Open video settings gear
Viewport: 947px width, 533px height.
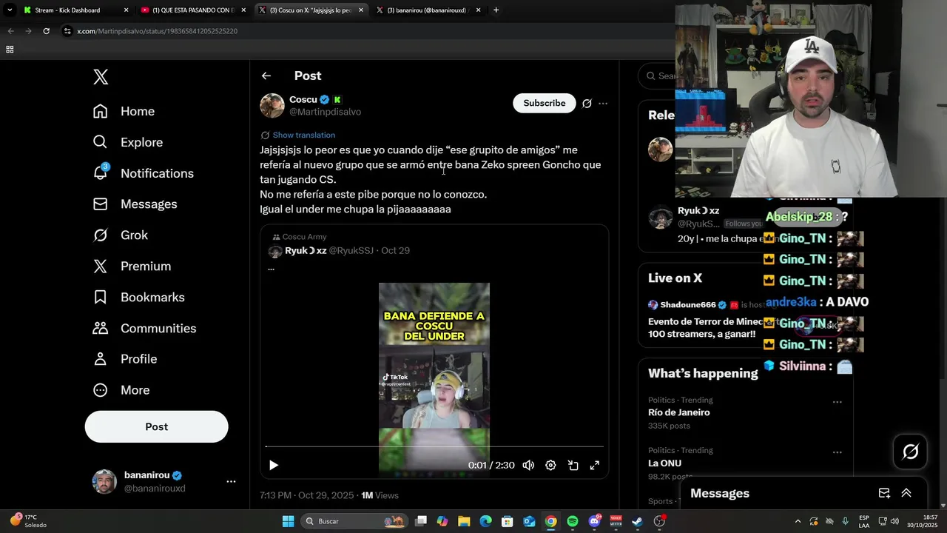point(550,465)
